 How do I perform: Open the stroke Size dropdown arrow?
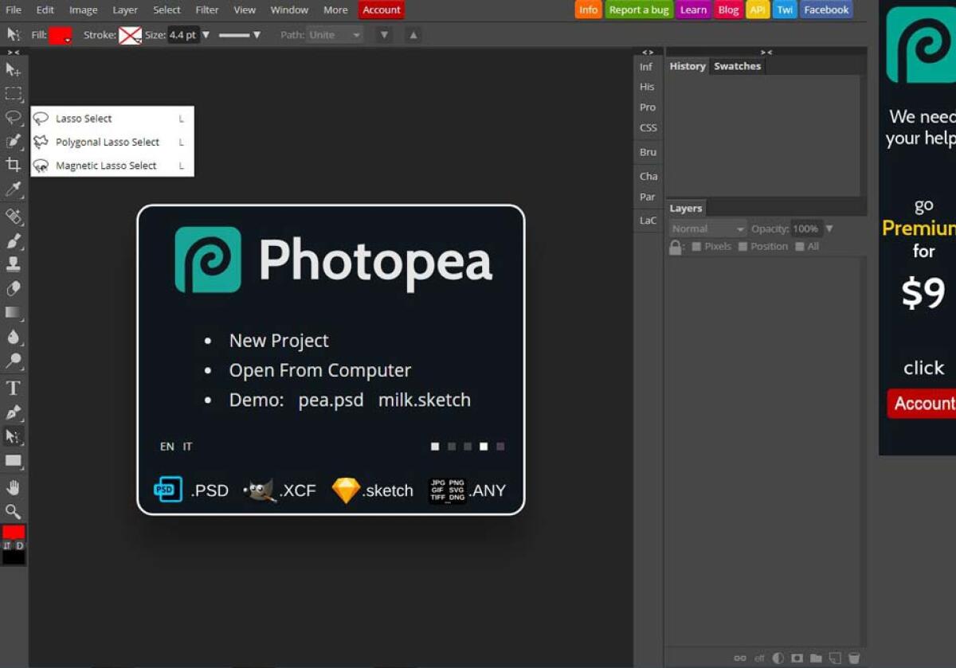206,34
